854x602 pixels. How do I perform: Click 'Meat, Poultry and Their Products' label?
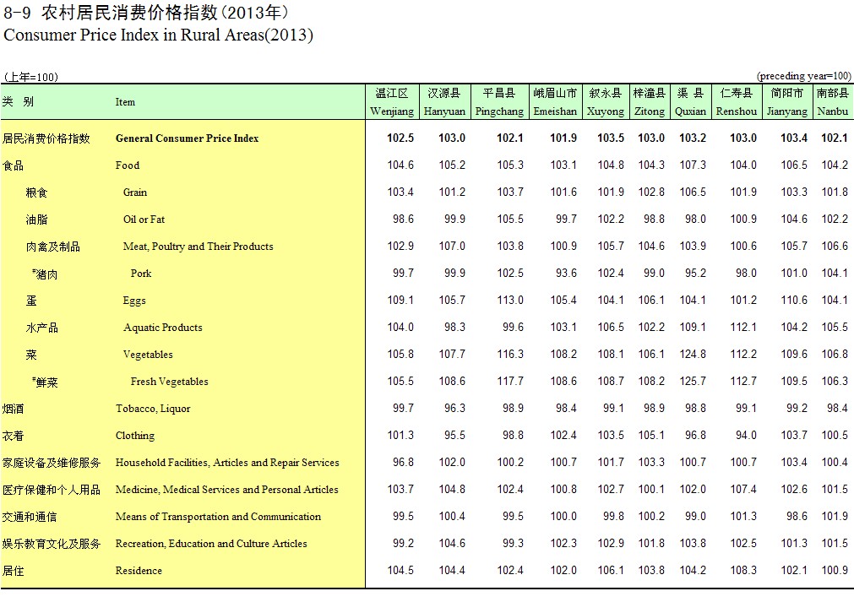click(199, 247)
